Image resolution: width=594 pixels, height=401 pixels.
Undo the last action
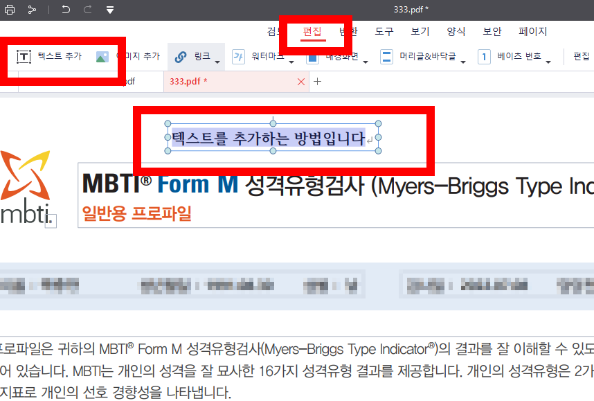(66, 10)
